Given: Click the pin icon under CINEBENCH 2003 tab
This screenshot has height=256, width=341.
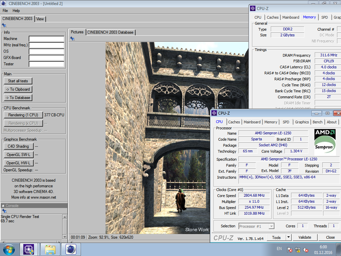Looking at the screenshot, I should tap(4, 25).
